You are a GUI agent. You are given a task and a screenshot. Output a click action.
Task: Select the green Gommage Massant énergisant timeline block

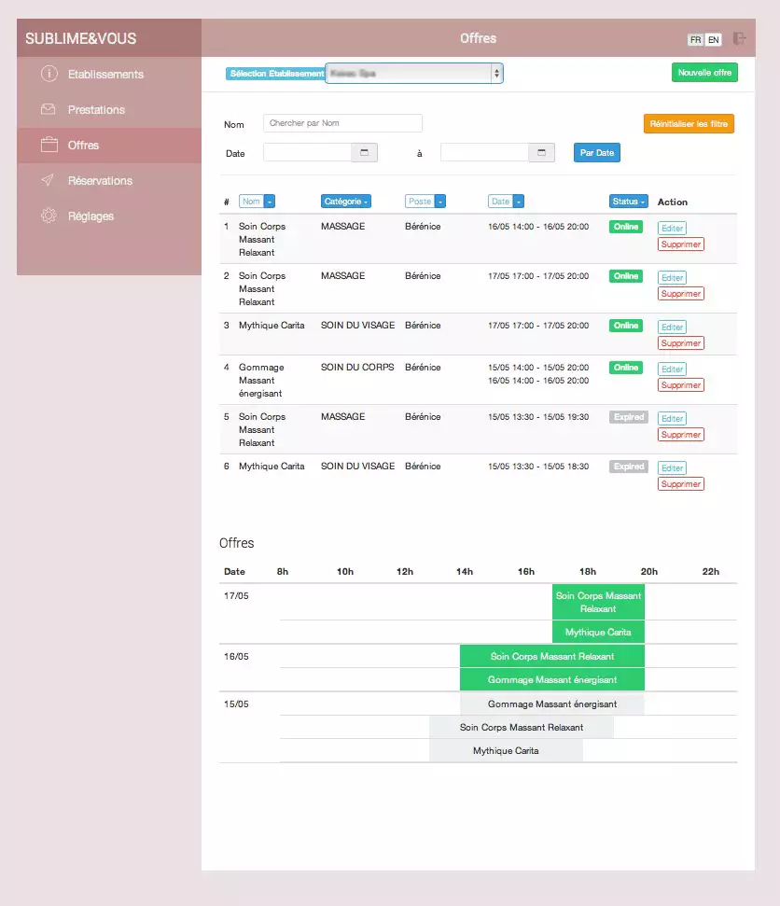coord(551,681)
